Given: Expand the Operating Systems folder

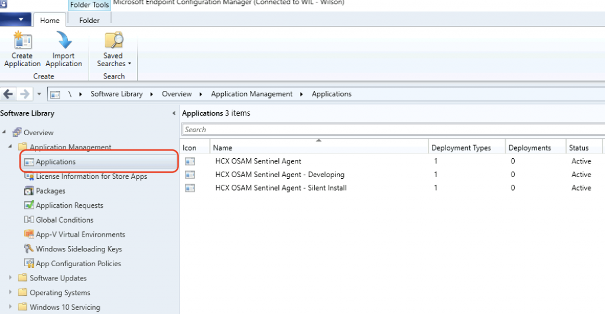Looking at the screenshot, I should tap(11, 292).
